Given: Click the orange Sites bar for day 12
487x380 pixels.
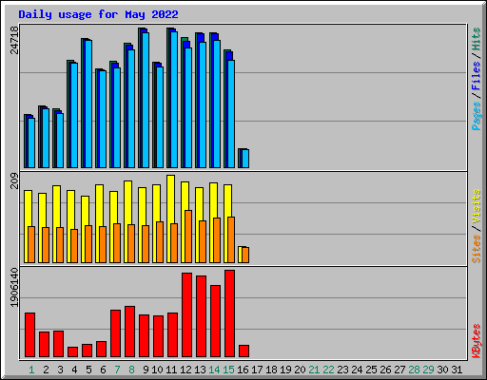Looking at the screenshot, I should [x=188, y=237].
